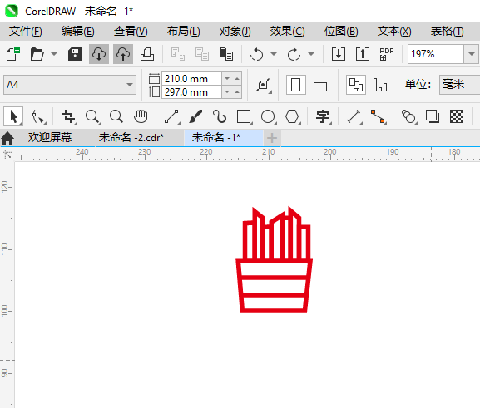
Task: Open the Undo history dropdown arrow
Action: (274, 54)
